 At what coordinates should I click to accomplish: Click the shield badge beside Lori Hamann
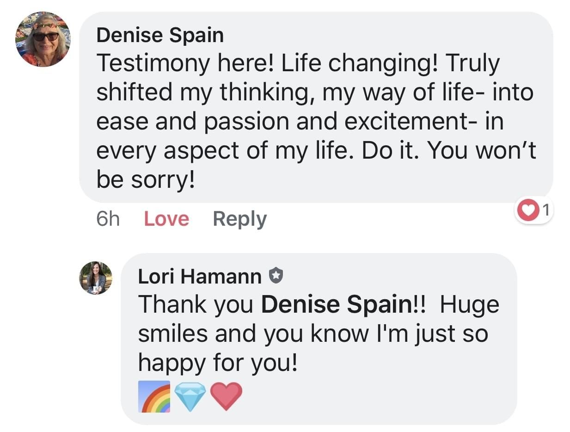click(276, 277)
